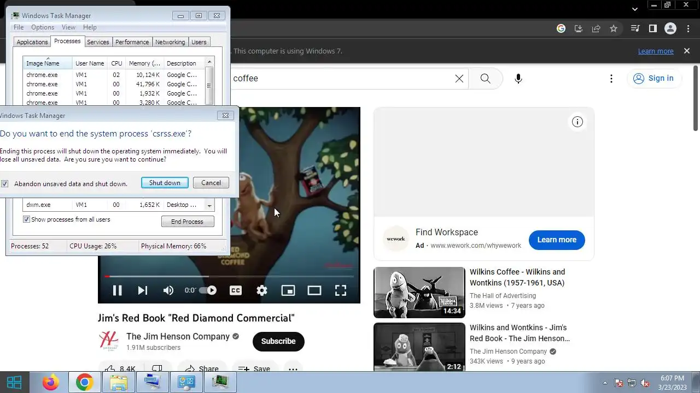Clear the YouTube search box X

pyautogui.click(x=459, y=79)
